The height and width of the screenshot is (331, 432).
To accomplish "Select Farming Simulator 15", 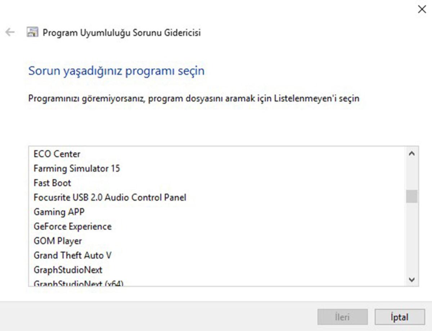I will 77,168.
